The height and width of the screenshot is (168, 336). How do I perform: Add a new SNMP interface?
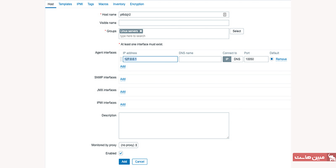pos(123,79)
